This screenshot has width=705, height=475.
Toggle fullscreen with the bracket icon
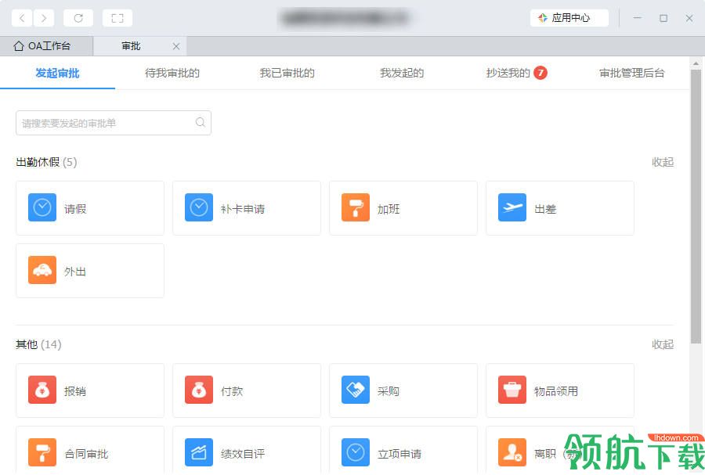pyautogui.click(x=117, y=18)
